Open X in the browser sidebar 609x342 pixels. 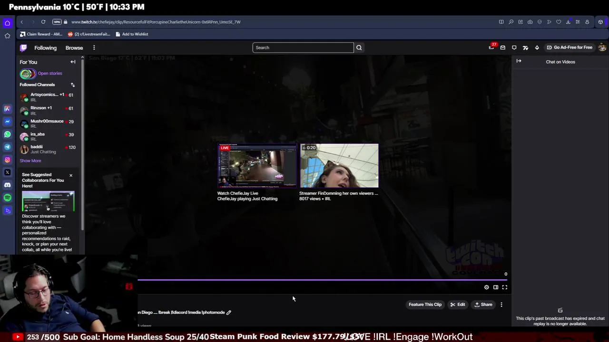click(7, 172)
